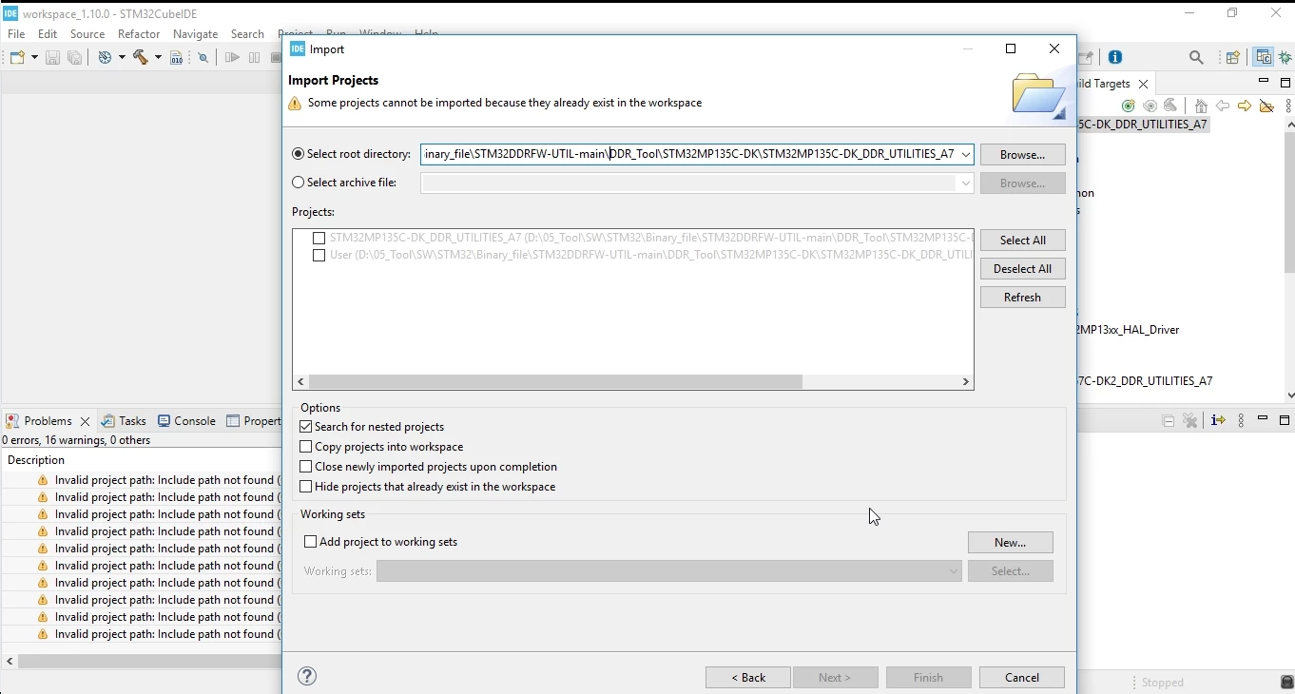The width and height of the screenshot is (1295, 694).
Task: Click the hammer Build icon
Action: 141,58
